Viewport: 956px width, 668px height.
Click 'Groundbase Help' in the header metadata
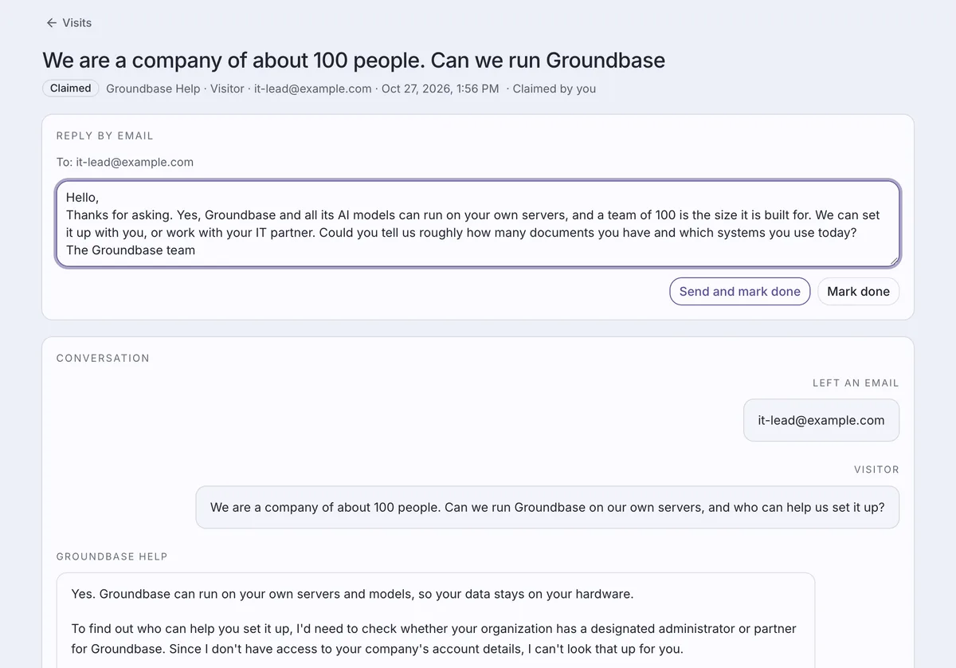coord(153,88)
